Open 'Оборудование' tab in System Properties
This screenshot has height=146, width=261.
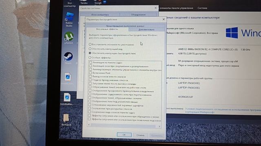[138, 15]
